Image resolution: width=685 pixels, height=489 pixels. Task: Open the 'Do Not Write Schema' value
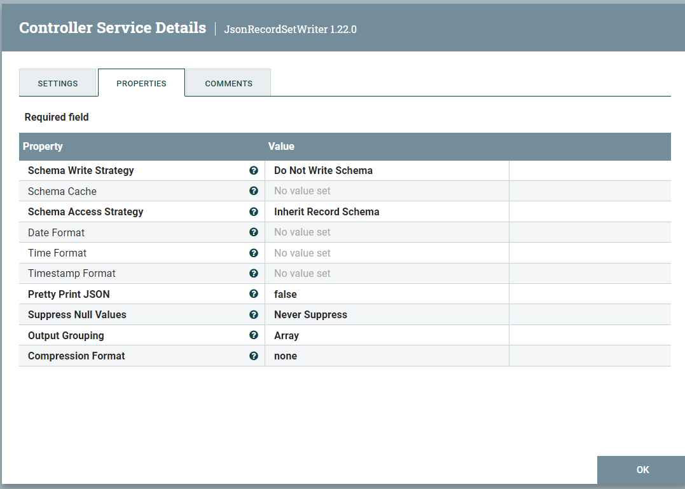point(323,170)
